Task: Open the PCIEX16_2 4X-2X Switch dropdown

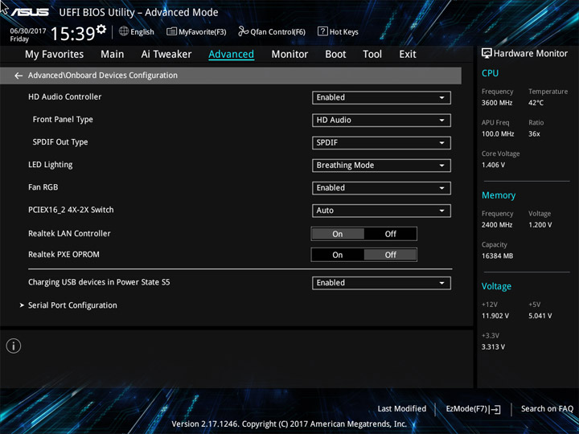Action: click(381, 211)
